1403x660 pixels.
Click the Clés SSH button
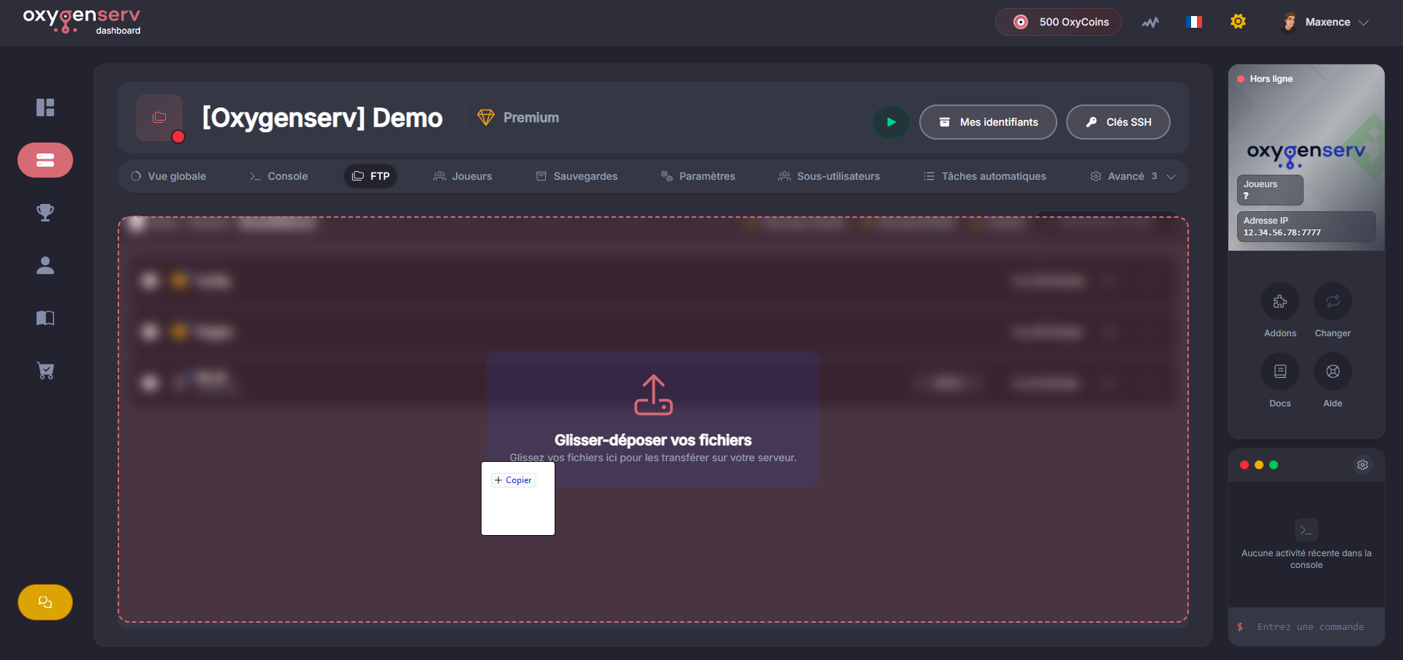(1118, 122)
